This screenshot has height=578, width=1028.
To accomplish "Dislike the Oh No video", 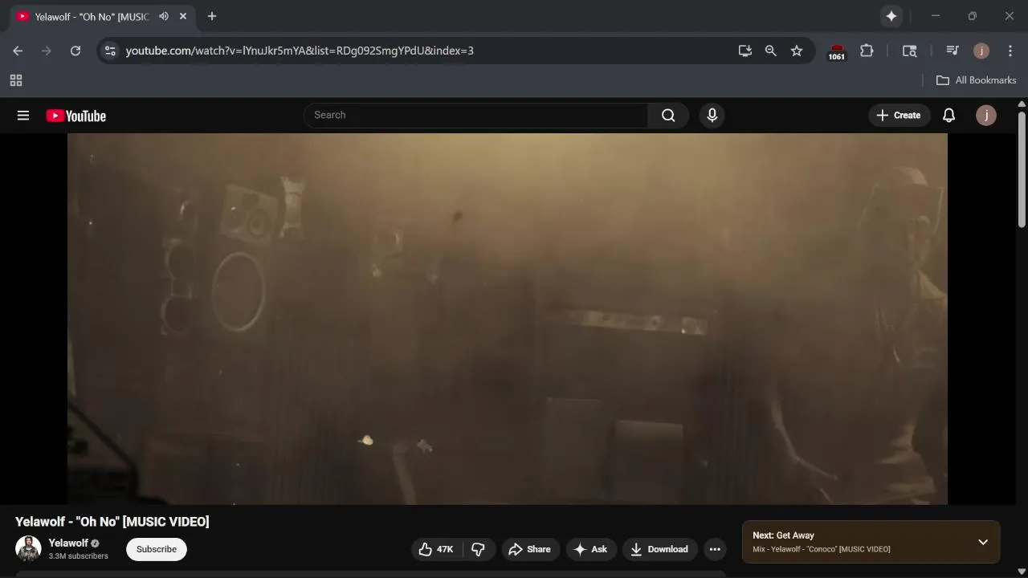I will (x=479, y=549).
